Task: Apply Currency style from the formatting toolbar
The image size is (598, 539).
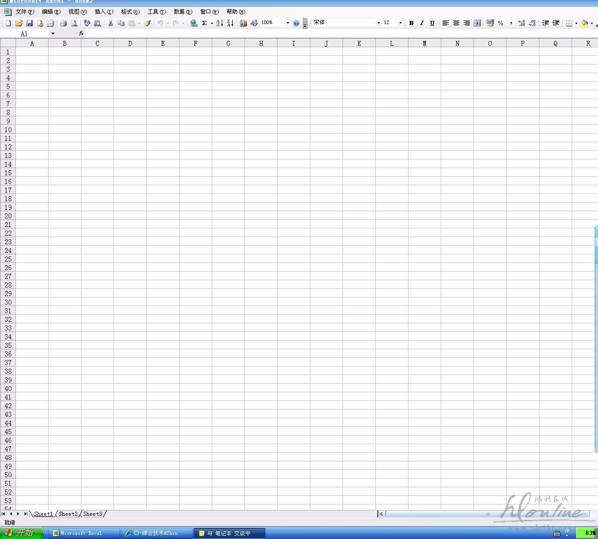Action: point(490,23)
